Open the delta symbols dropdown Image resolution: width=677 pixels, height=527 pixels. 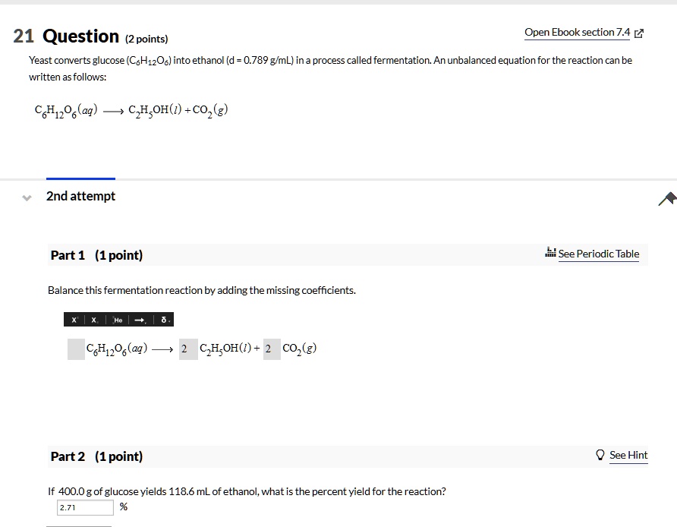[165, 320]
